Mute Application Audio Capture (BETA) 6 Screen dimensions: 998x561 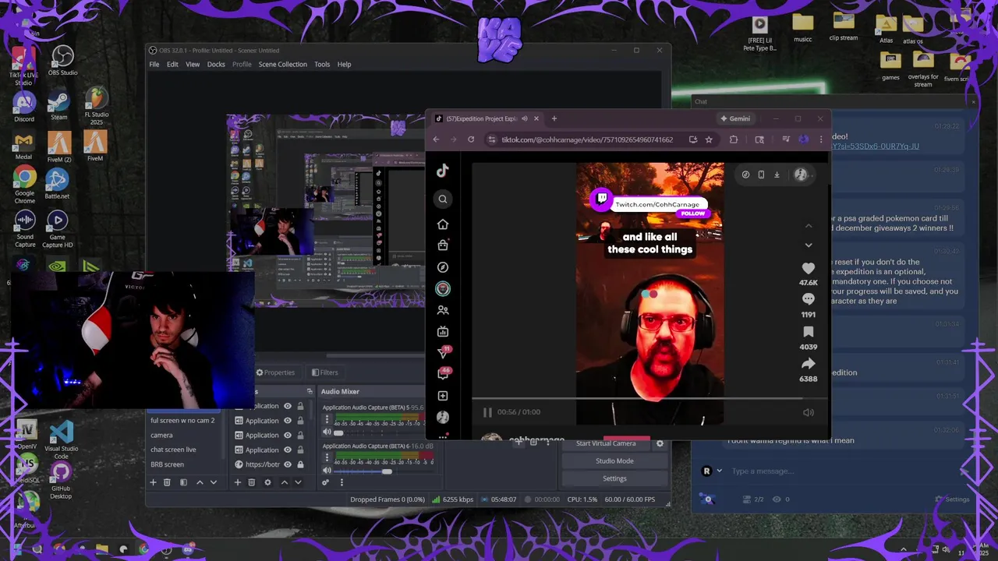point(327,471)
